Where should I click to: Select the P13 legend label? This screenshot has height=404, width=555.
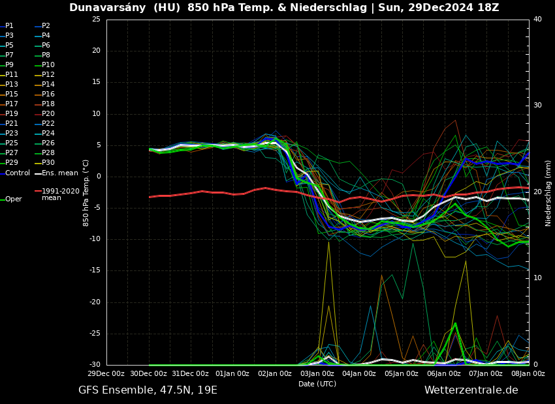click(12, 85)
